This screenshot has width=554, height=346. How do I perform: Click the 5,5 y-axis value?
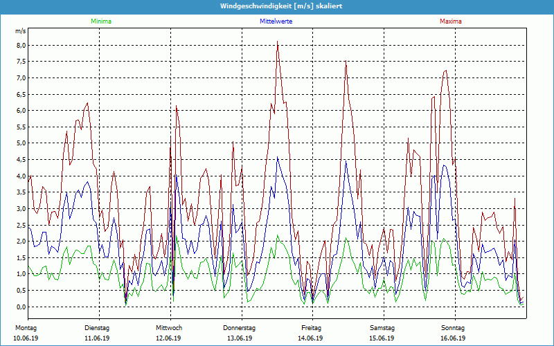tap(20, 127)
